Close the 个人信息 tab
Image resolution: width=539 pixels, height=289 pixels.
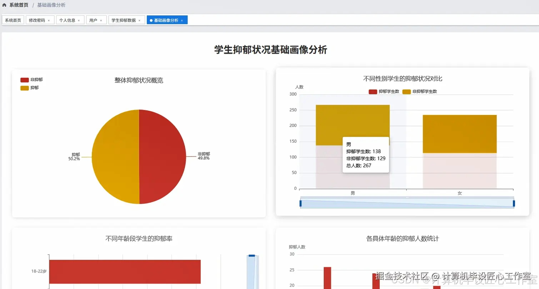79,21
